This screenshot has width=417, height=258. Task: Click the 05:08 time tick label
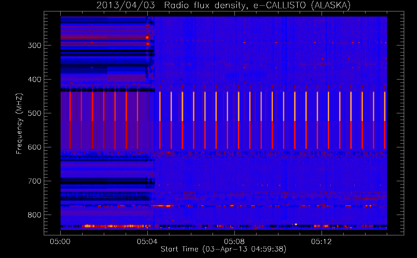(234, 241)
